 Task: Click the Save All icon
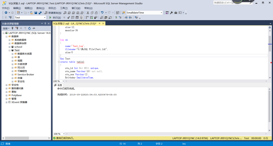[x=40, y=13]
